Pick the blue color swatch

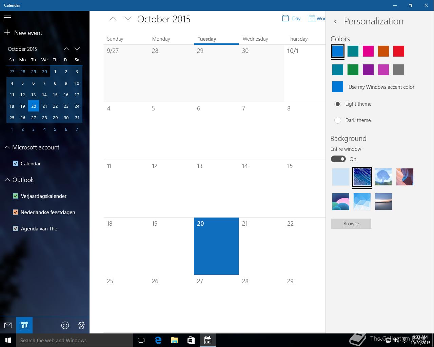click(338, 51)
